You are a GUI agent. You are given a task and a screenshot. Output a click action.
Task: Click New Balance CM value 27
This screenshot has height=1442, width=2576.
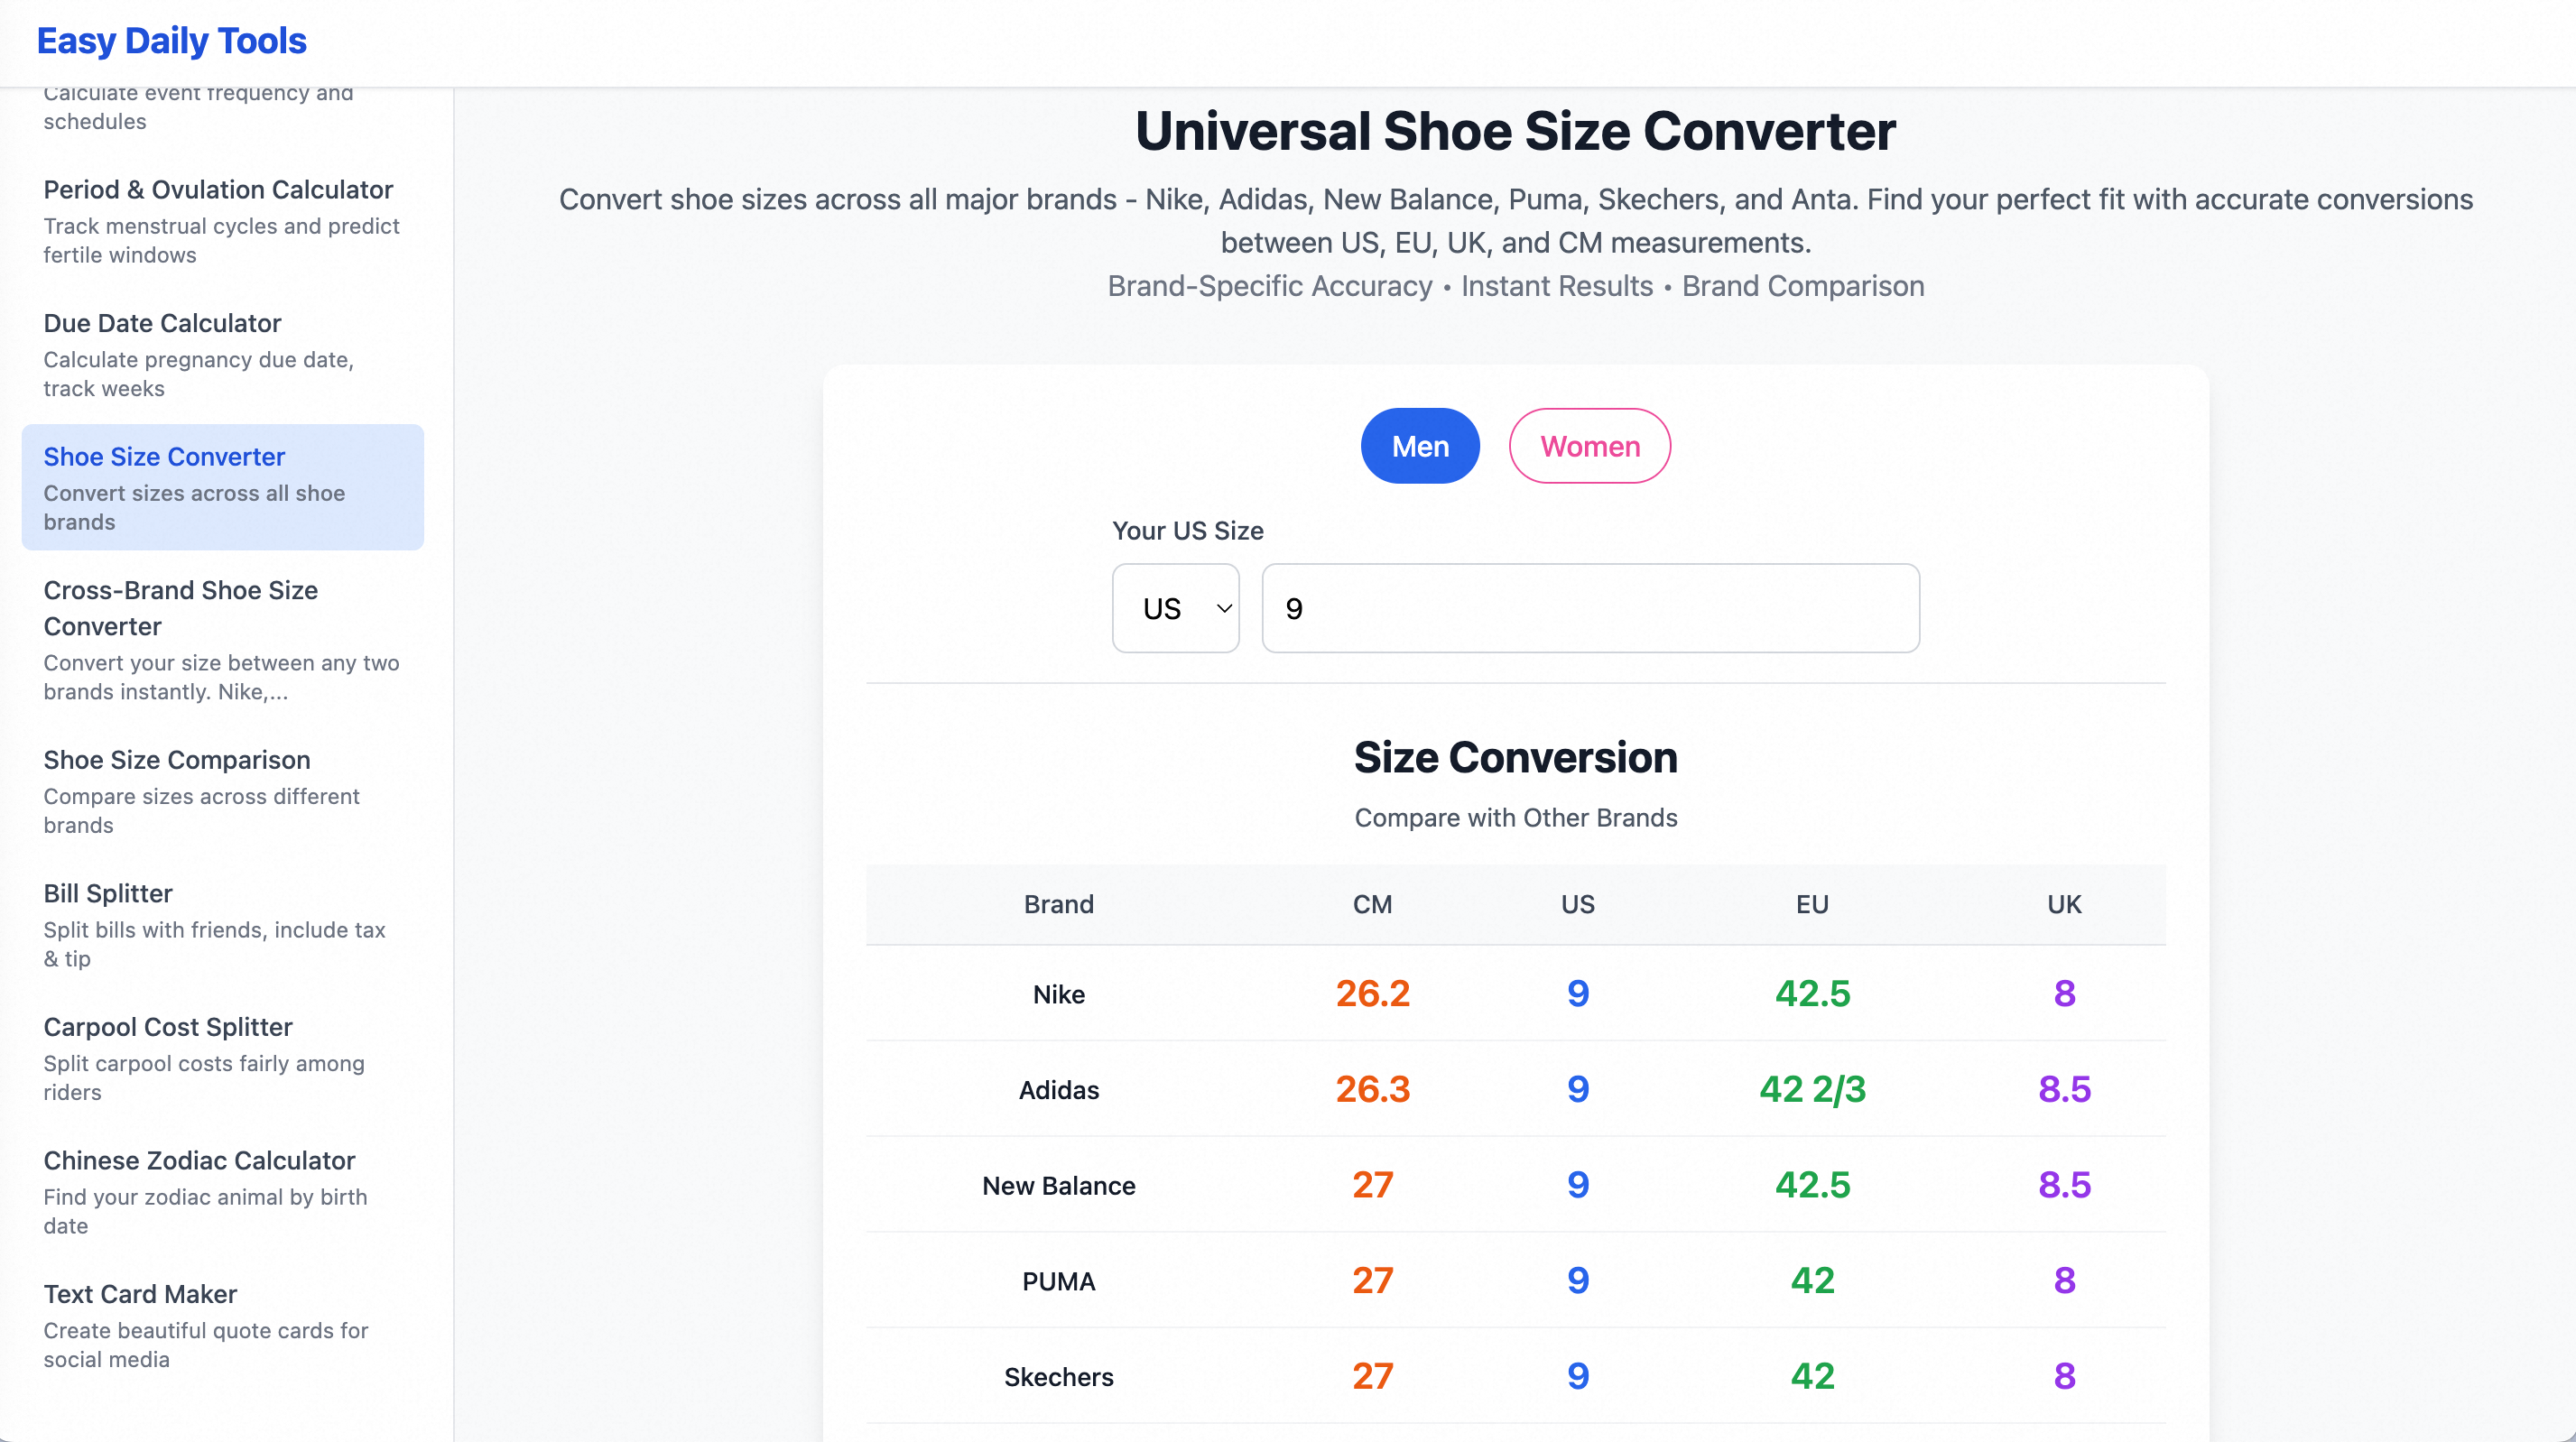coord(1372,1185)
